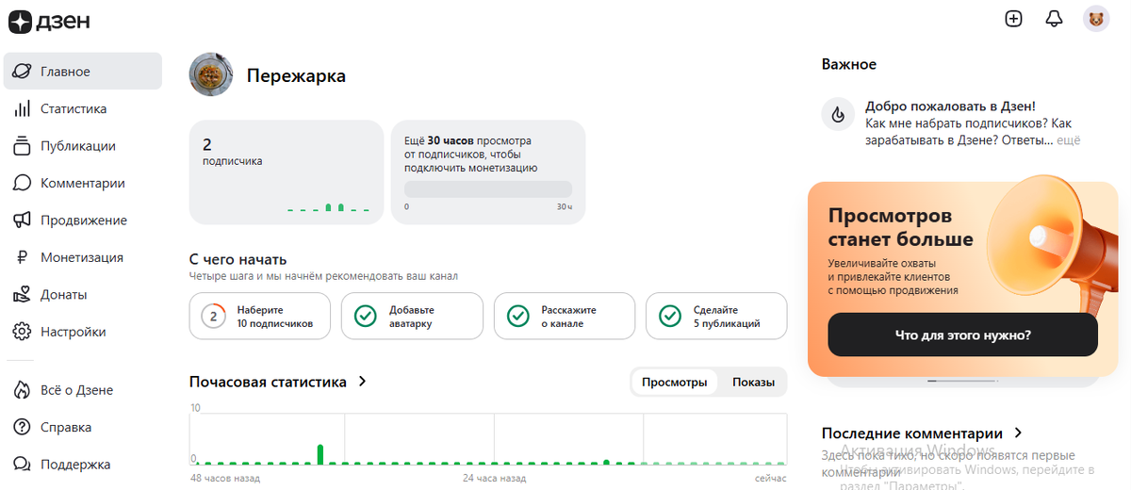
Task: Open the Комментарии section
Action: 83,183
